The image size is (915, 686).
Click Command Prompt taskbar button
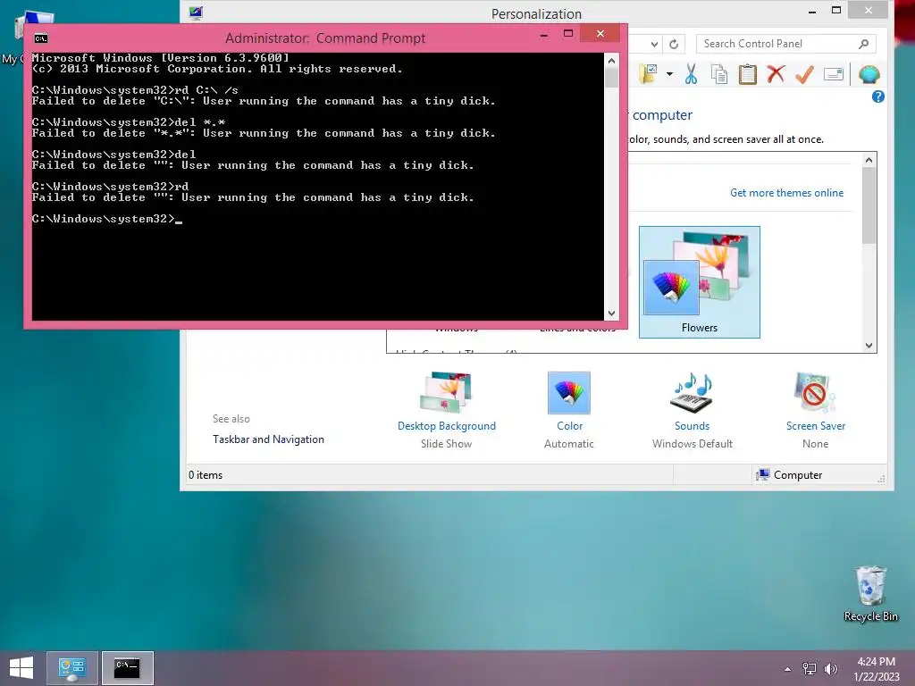(127, 668)
